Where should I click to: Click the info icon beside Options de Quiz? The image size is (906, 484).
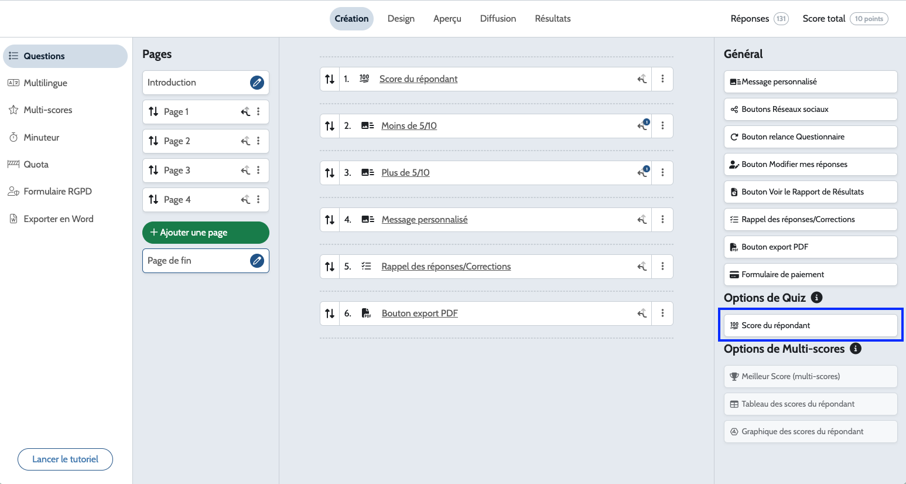pos(816,298)
